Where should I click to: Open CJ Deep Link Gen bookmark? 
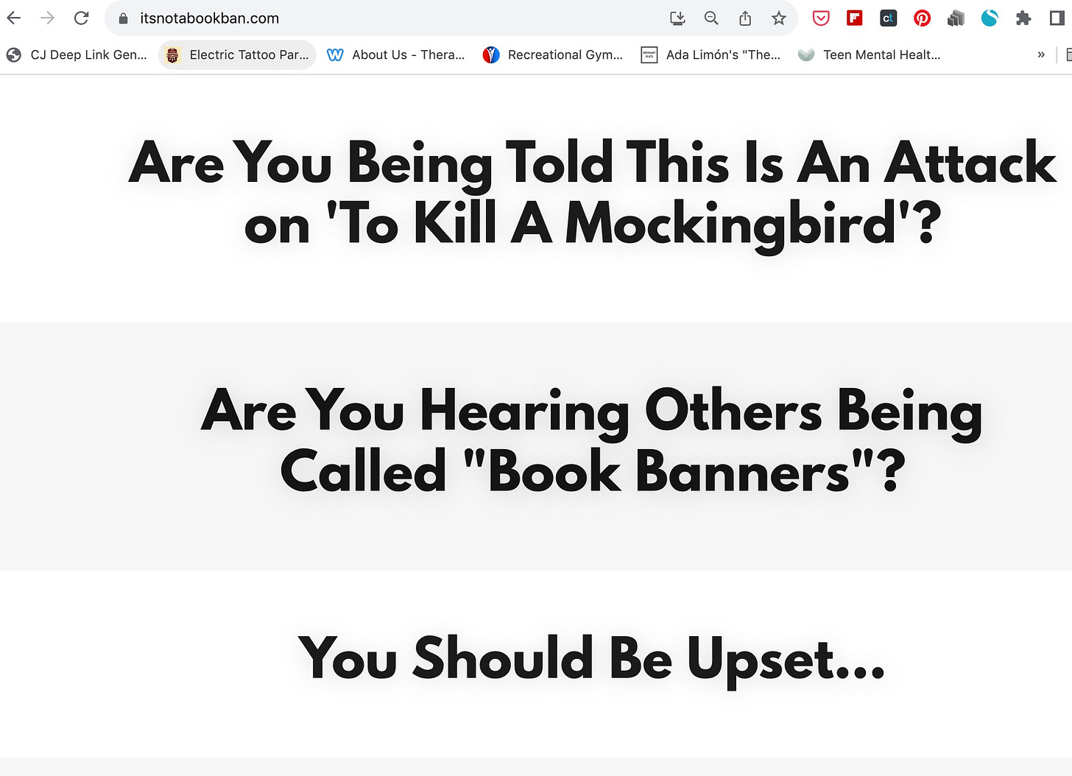tap(77, 54)
